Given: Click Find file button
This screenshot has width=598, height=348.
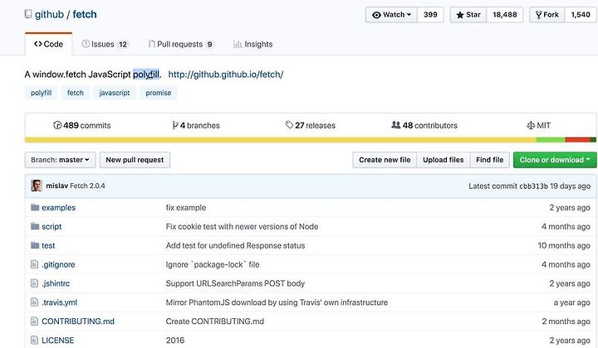Looking at the screenshot, I should click(x=490, y=160).
